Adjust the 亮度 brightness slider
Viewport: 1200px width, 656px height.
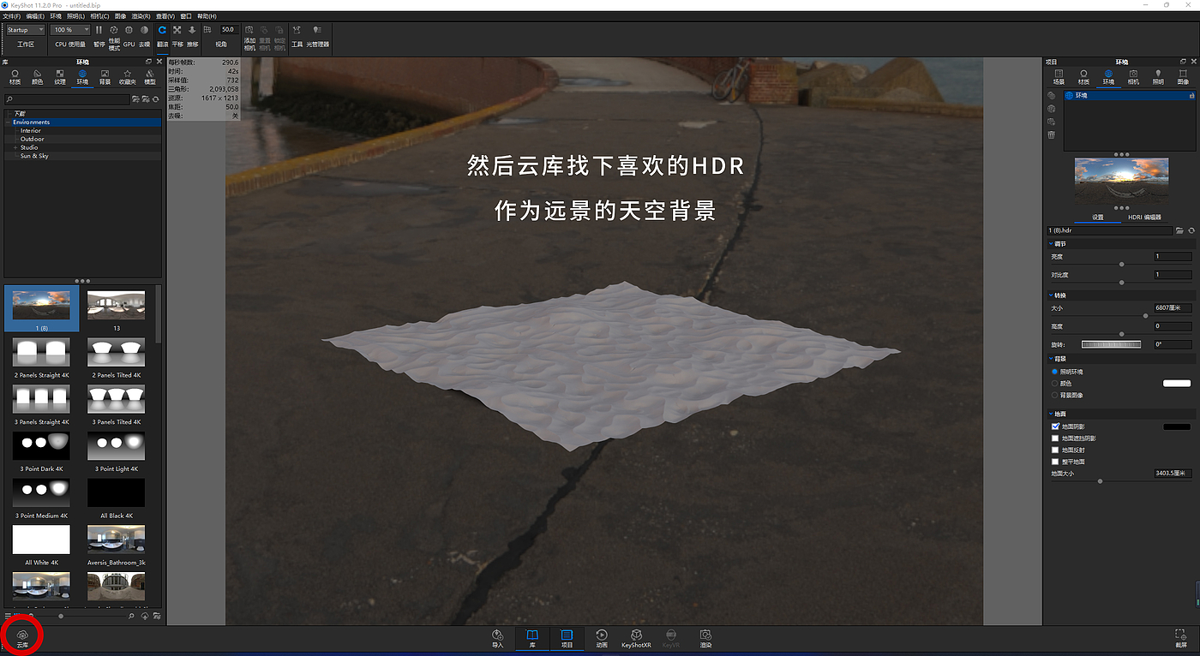tap(1122, 264)
